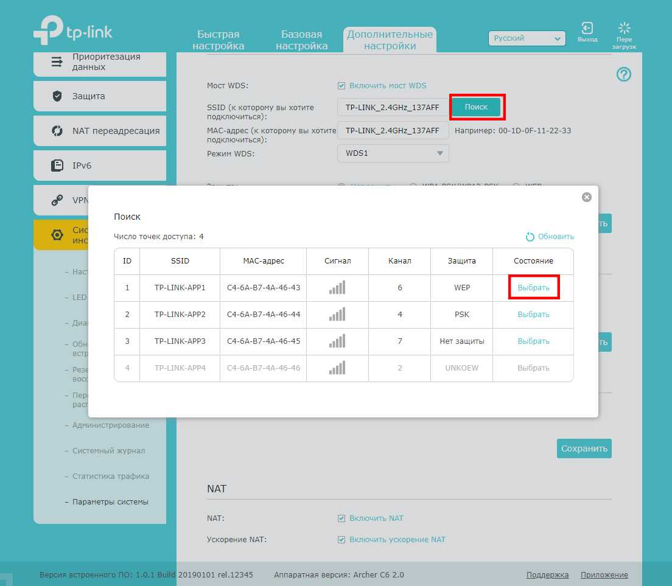This screenshot has width=672, height=586.
Task: Click the NAT переадресация sidebar icon
Action: pyautogui.click(x=57, y=131)
